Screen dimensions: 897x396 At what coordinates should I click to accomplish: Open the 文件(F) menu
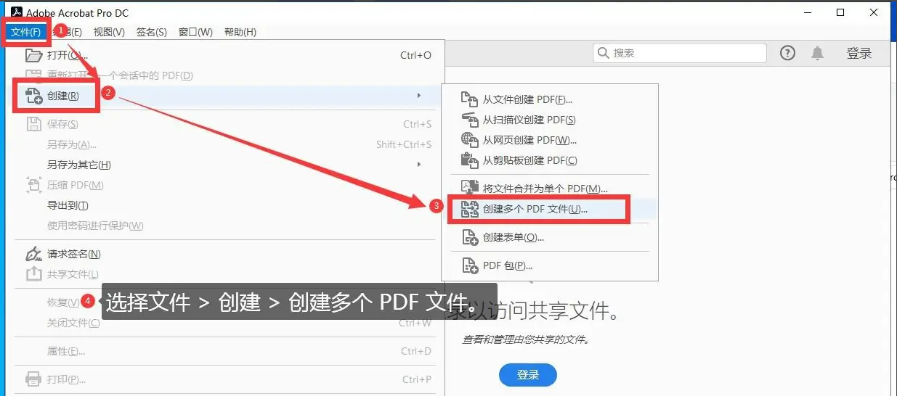26,32
